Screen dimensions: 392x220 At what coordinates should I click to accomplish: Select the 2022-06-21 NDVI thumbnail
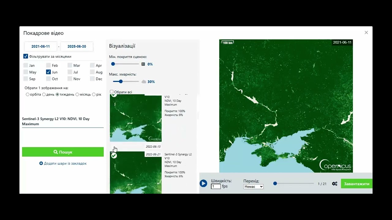136,173
